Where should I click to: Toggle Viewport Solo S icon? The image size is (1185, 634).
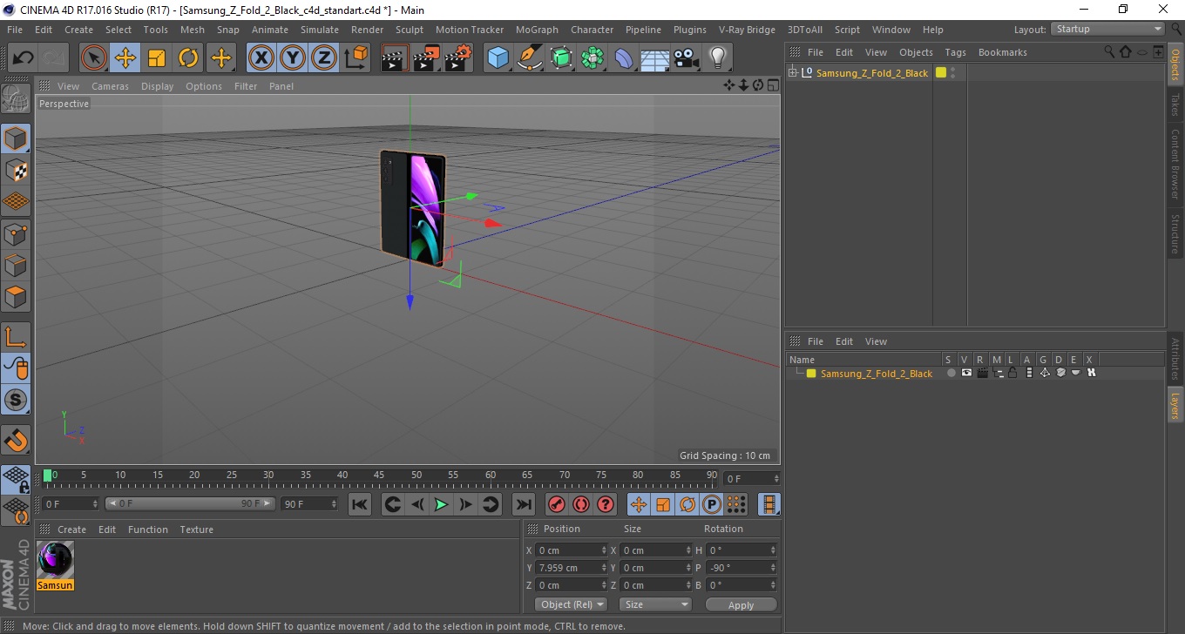point(16,400)
